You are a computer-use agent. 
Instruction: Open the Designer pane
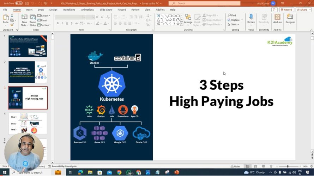(x=290, y=19)
